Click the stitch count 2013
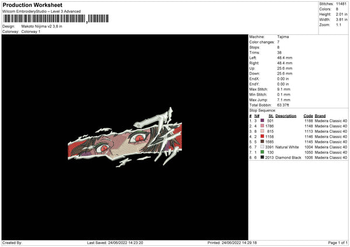The height and width of the screenshot is (247, 350). point(269,157)
